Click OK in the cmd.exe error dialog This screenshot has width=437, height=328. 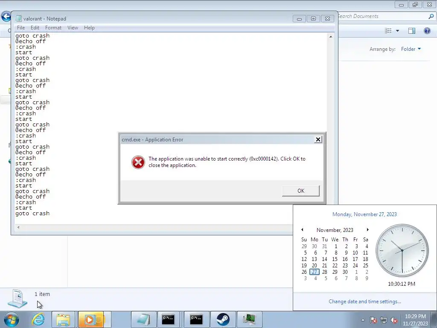tap(301, 191)
